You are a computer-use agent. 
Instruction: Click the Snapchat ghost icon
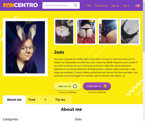point(75,86)
